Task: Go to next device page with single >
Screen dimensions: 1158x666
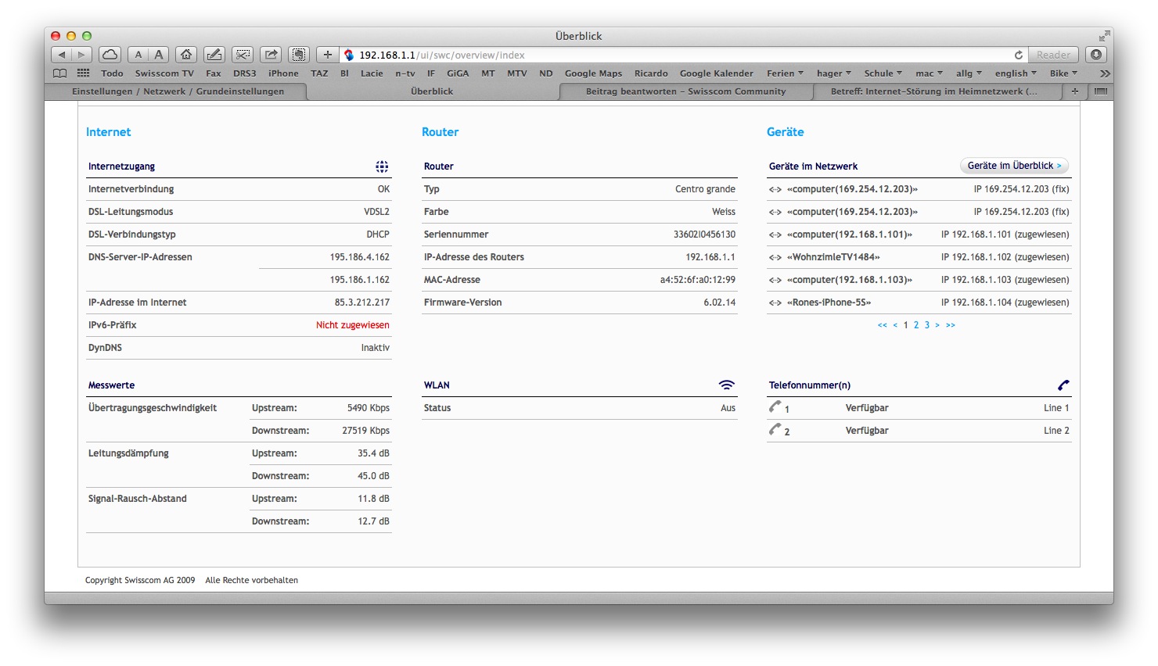Action: point(937,325)
